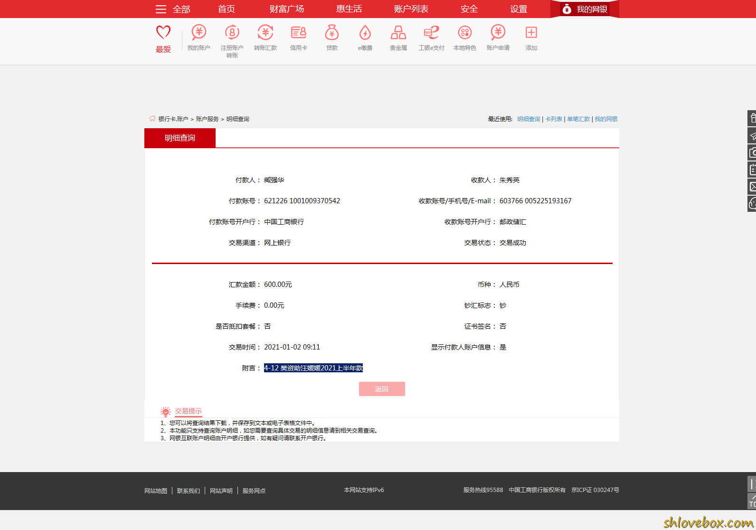Image resolution: width=756 pixels, height=530 pixels.
Task: Click the back-to-top TOP arrow button
Action: (752, 501)
